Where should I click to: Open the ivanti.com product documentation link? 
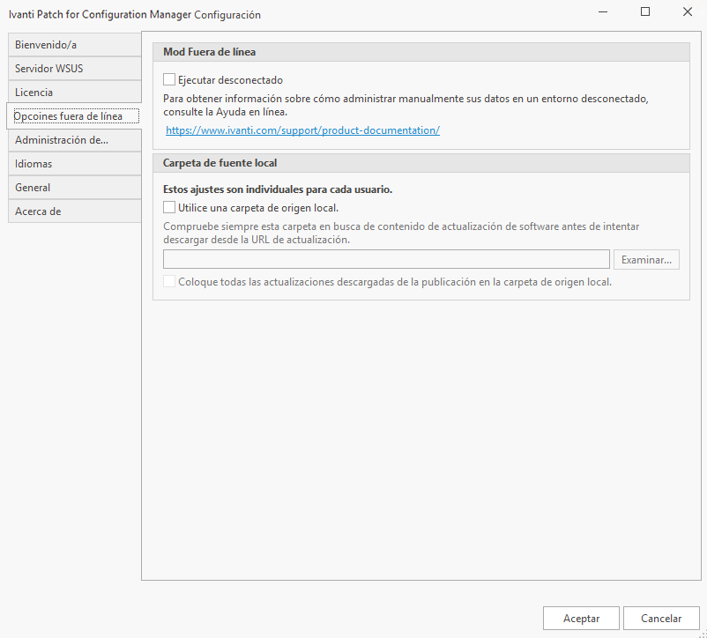(302, 130)
